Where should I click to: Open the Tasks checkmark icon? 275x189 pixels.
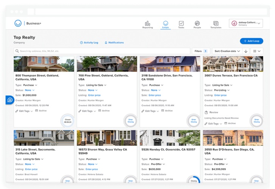(181, 23)
